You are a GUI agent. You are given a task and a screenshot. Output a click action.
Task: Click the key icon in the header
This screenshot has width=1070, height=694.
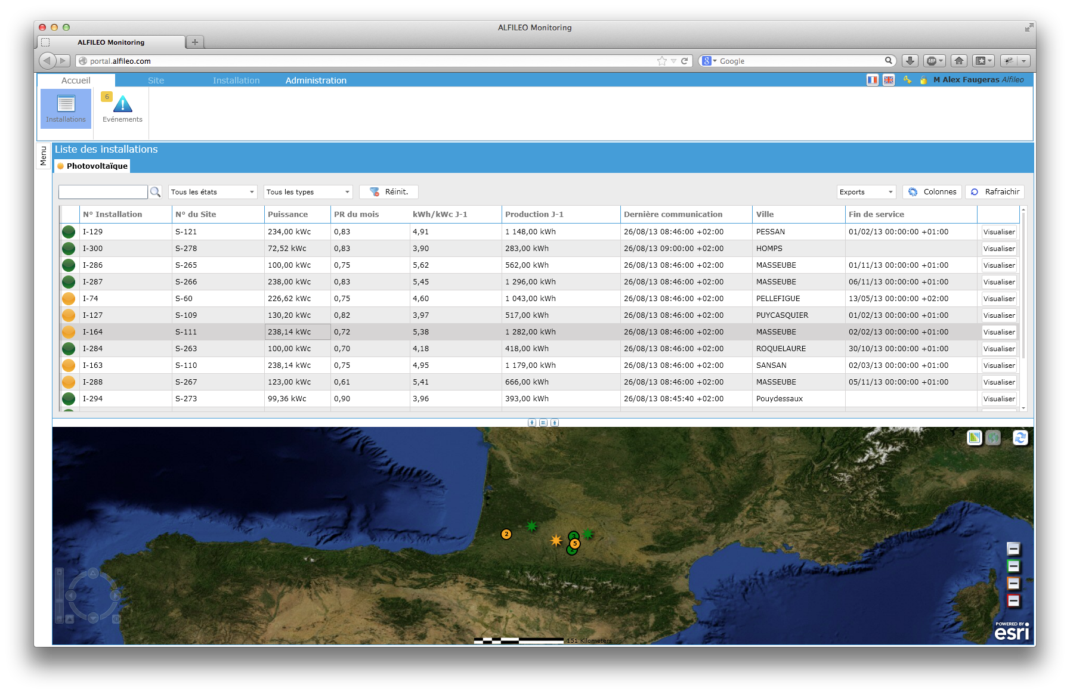[x=907, y=80]
